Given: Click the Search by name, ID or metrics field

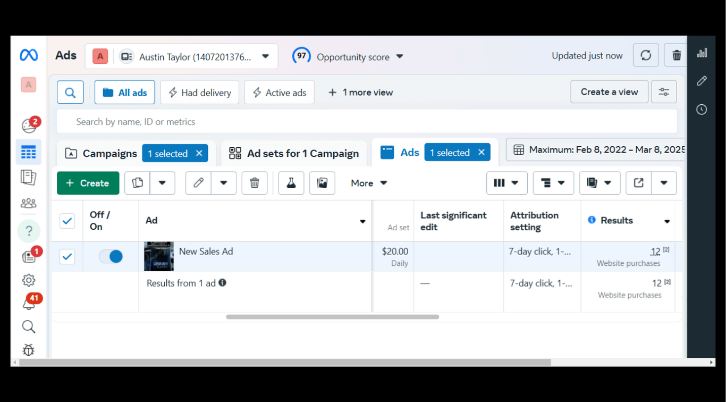Looking at the screenshot, I should coord(367,122).
